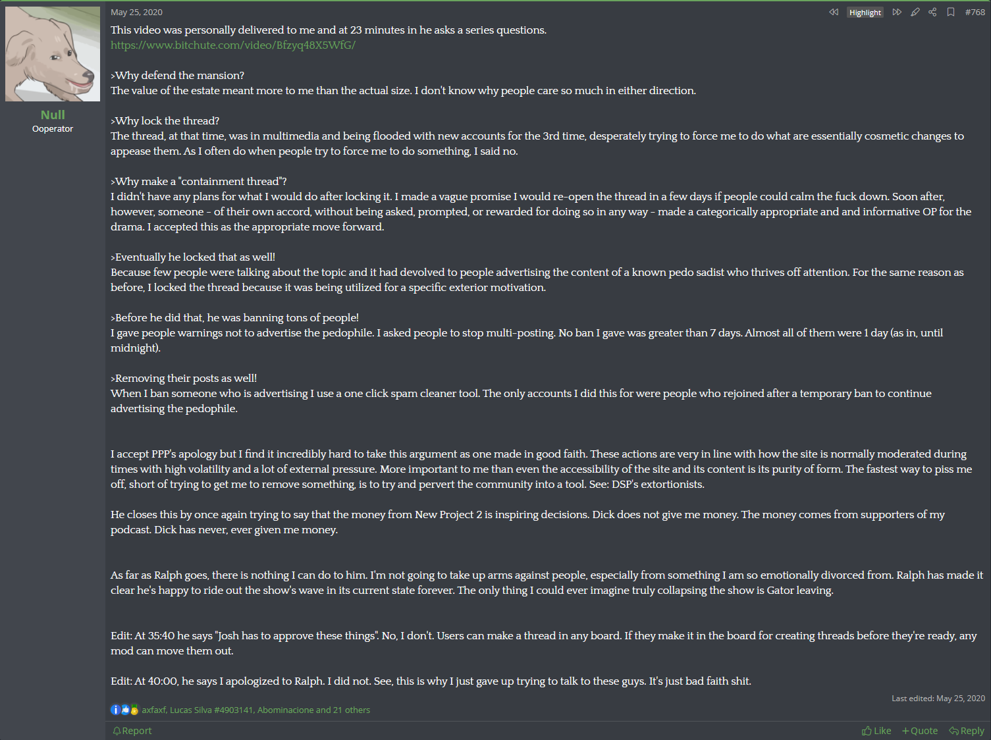The width and height of the screenshot is (991, 740).
Task: Click Null's dog avatar image
Action: coord(53,54)
